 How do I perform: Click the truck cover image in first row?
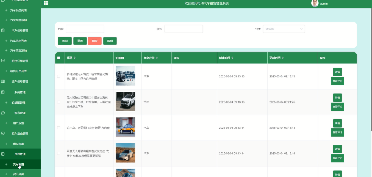pos(125,76)
